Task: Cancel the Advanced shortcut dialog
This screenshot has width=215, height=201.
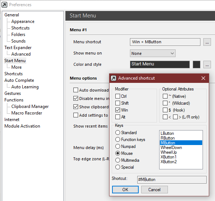Action: [154, 189]
